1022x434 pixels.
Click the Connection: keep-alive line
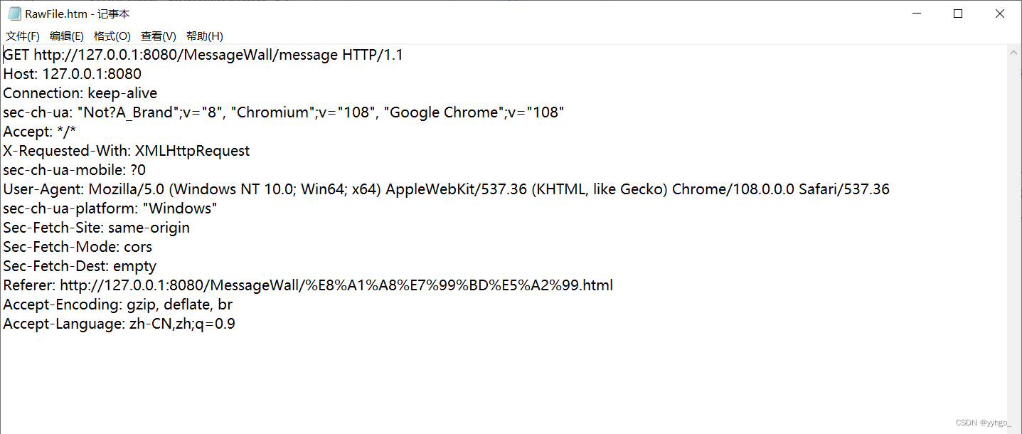[80, 93]
